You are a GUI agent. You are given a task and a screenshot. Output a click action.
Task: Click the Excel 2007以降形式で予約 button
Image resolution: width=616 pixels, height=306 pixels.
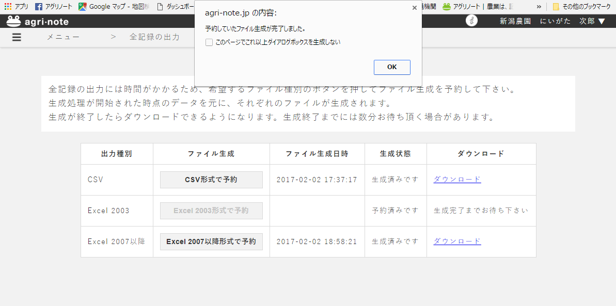211,241
